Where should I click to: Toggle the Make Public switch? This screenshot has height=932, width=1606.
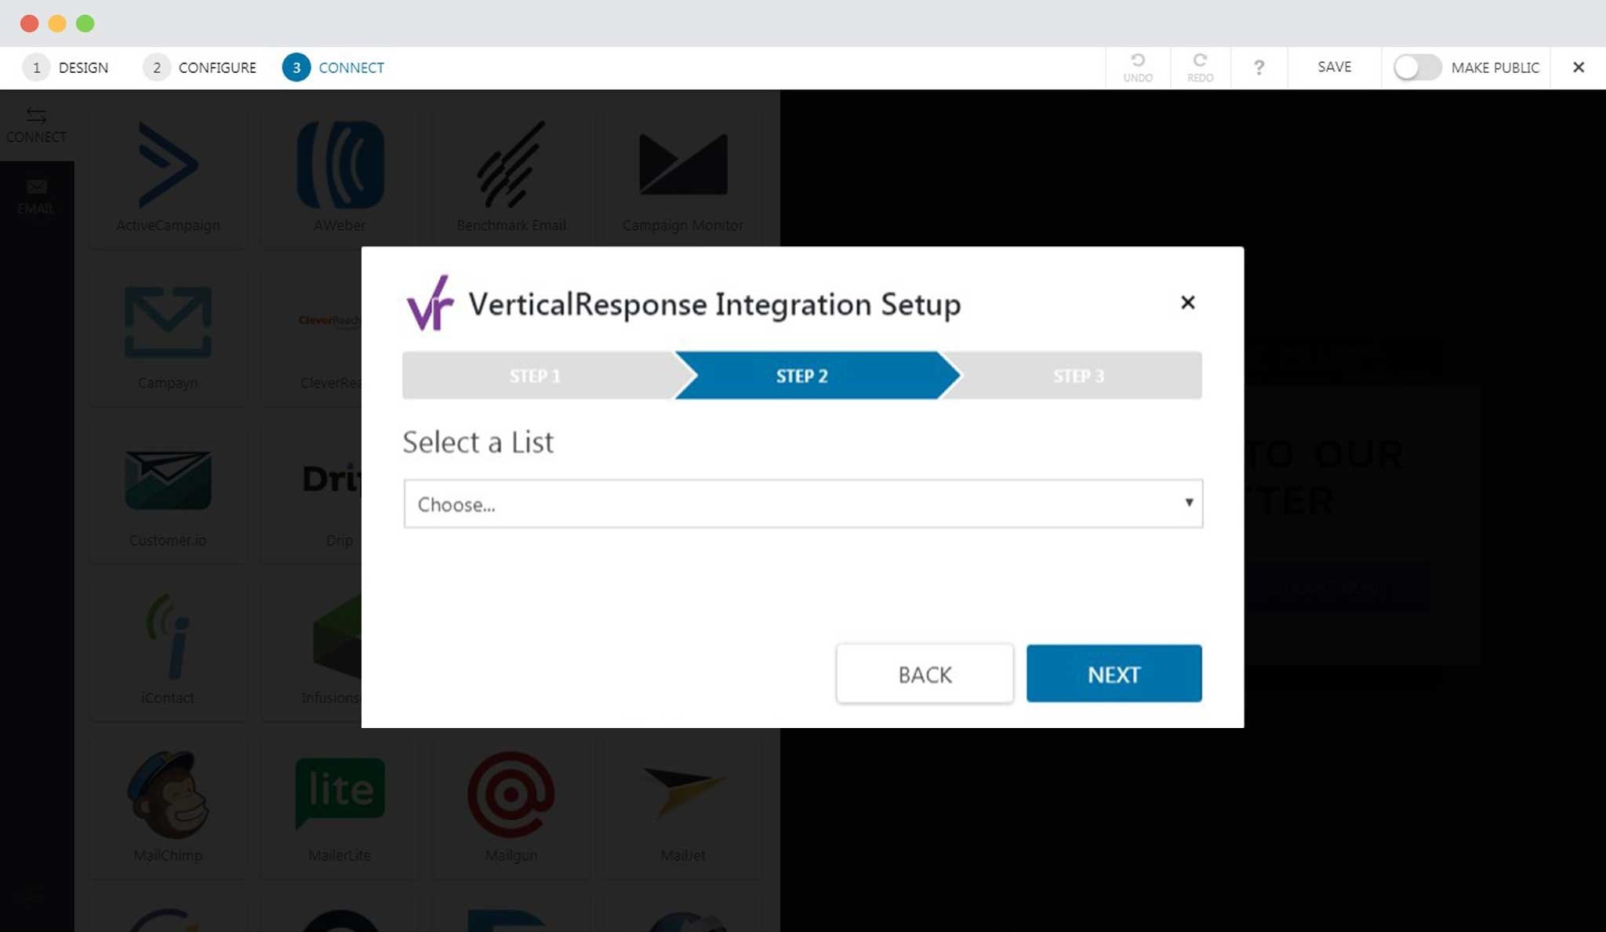(1417, 67)
